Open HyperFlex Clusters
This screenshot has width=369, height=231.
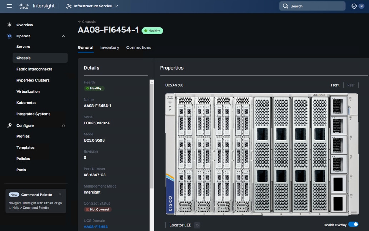(33, 80)
